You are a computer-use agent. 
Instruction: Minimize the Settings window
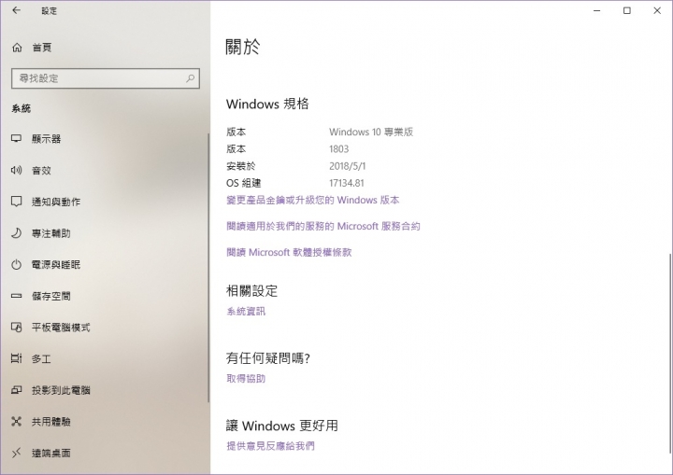pyautogui.click(x=597, y=10)
